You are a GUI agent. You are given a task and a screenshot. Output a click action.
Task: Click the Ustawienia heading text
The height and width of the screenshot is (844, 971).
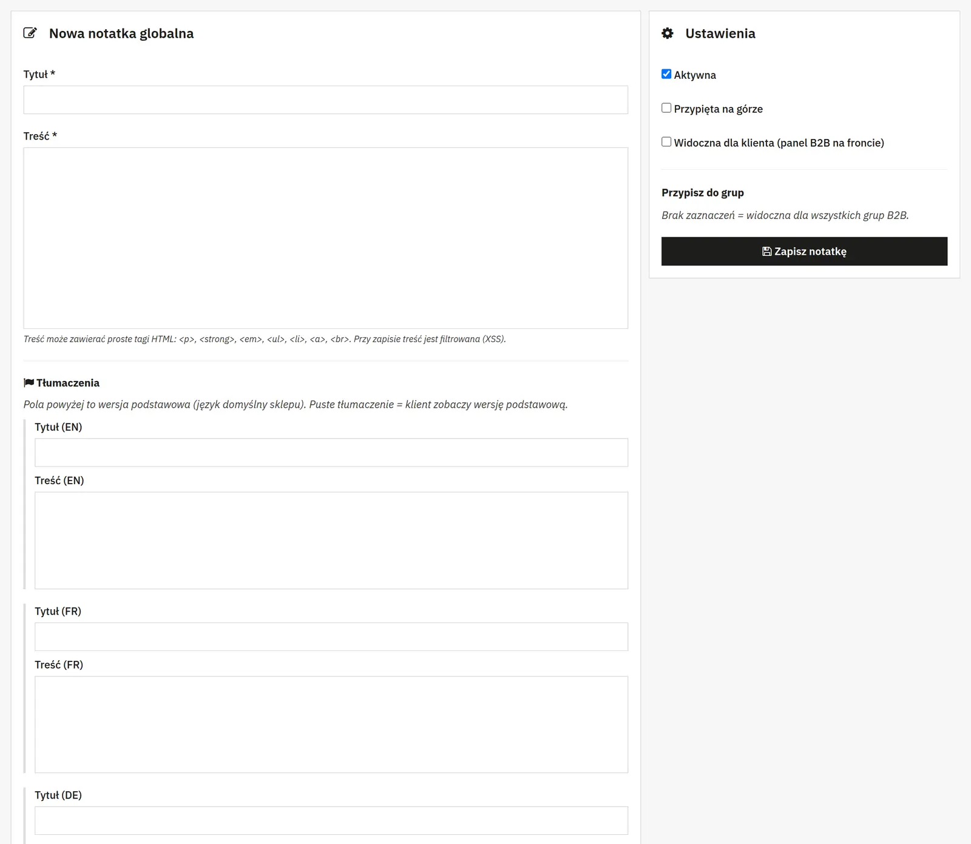tap(720, 33)
